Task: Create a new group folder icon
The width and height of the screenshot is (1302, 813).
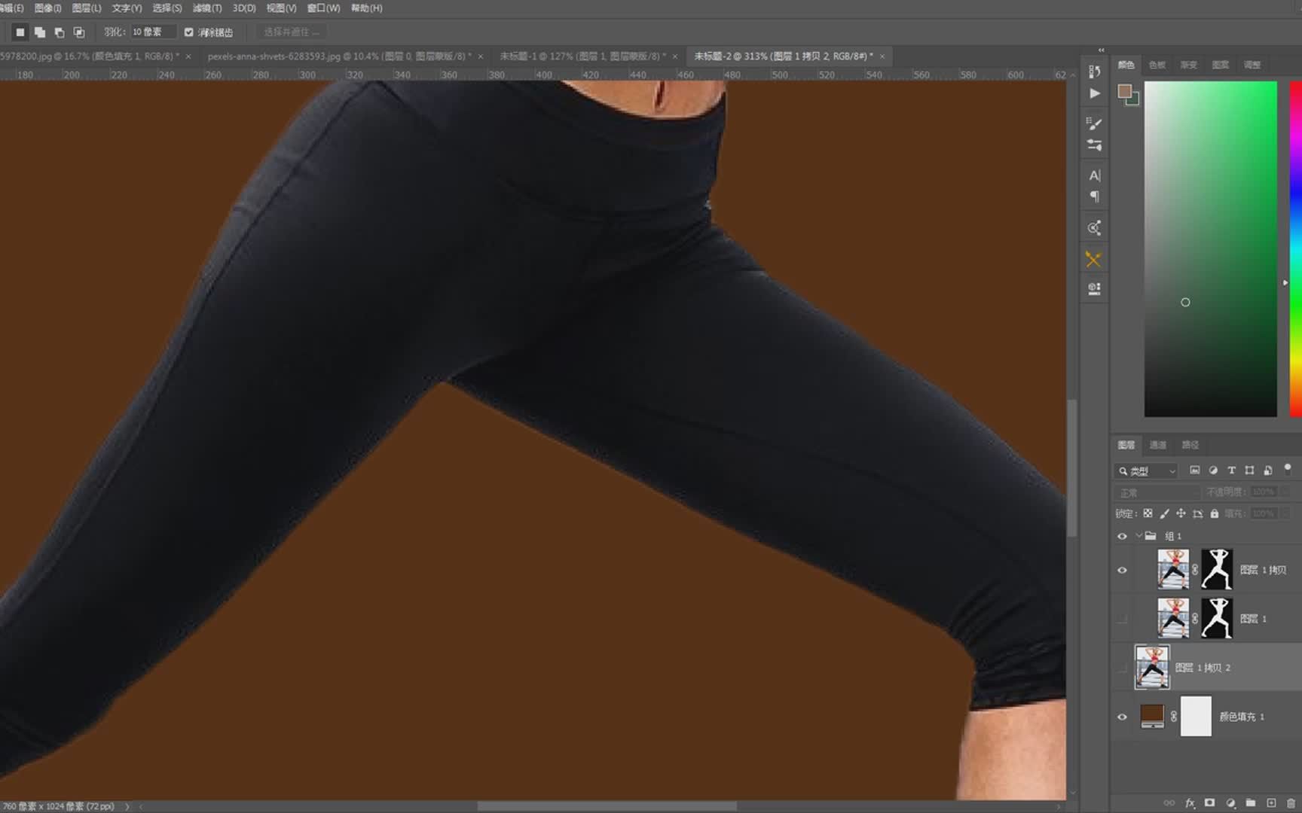Action: pos(1251,803)
